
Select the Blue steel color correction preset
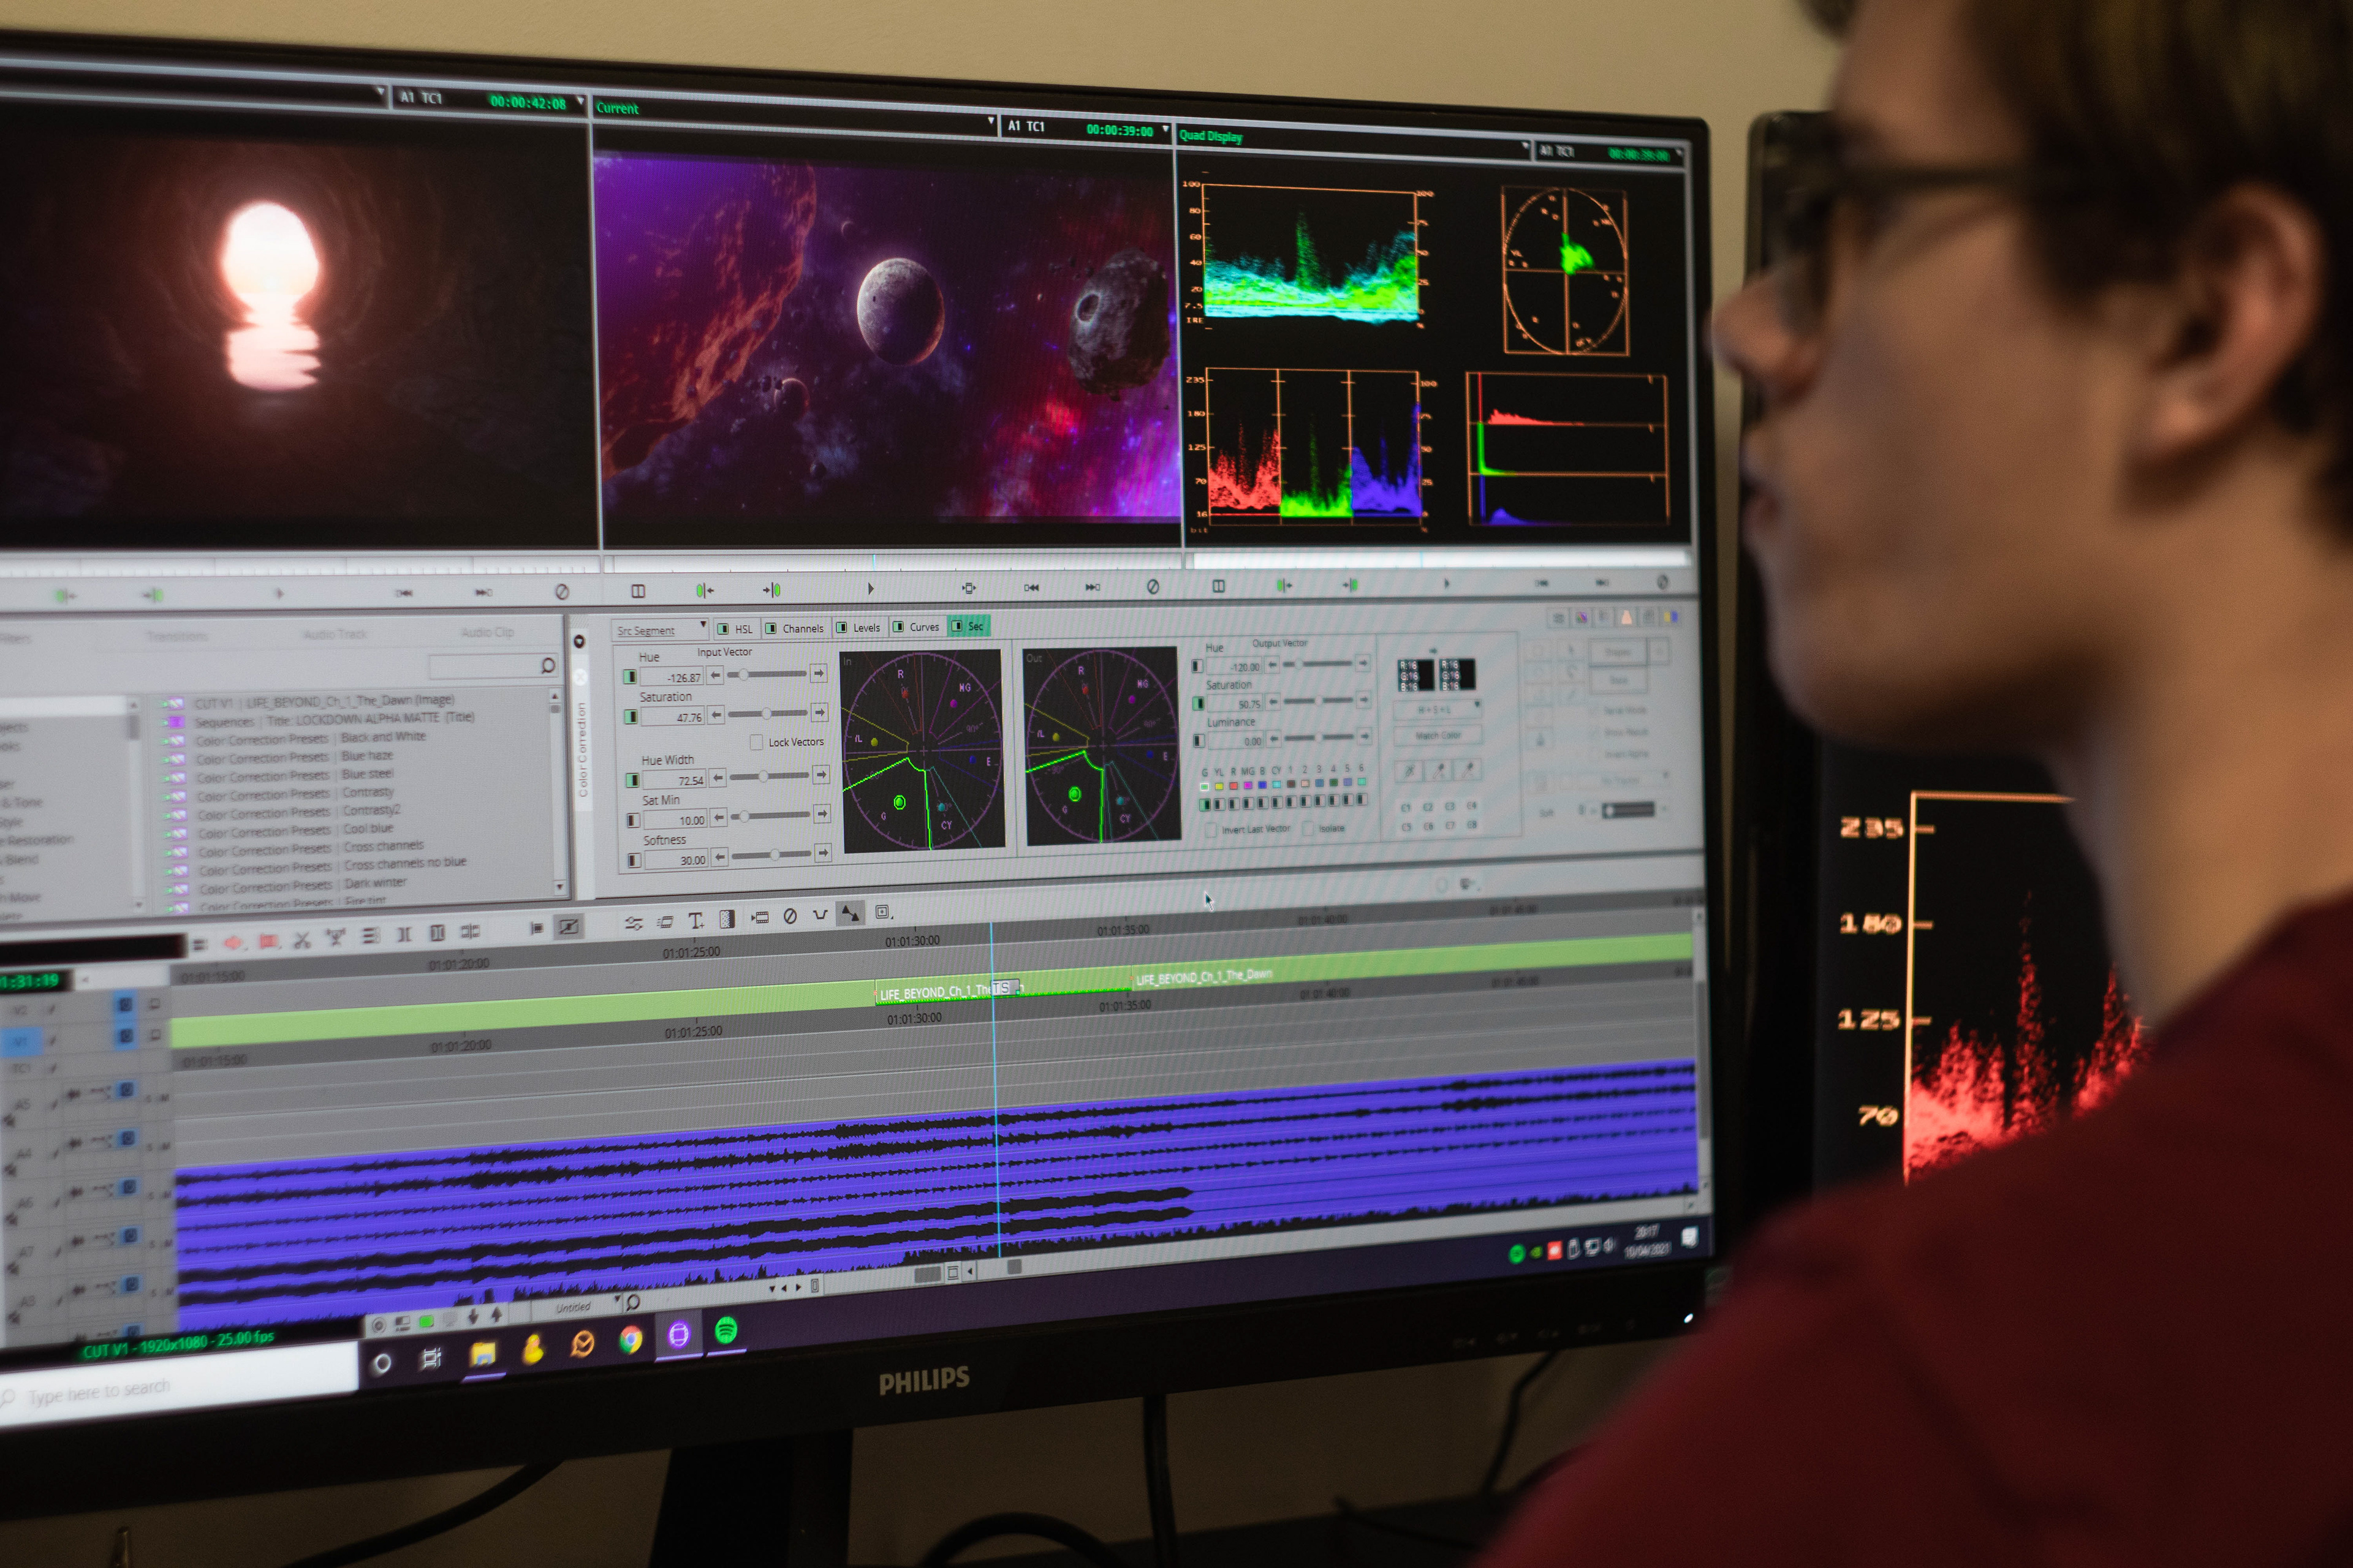click(x=367, y=774)
